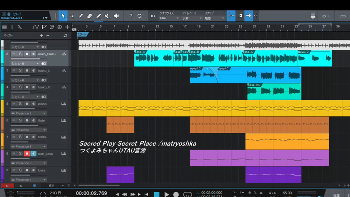Activate the Paint (line draw) tool
Viewport: 350px width, 197px height.
[98, 16]
